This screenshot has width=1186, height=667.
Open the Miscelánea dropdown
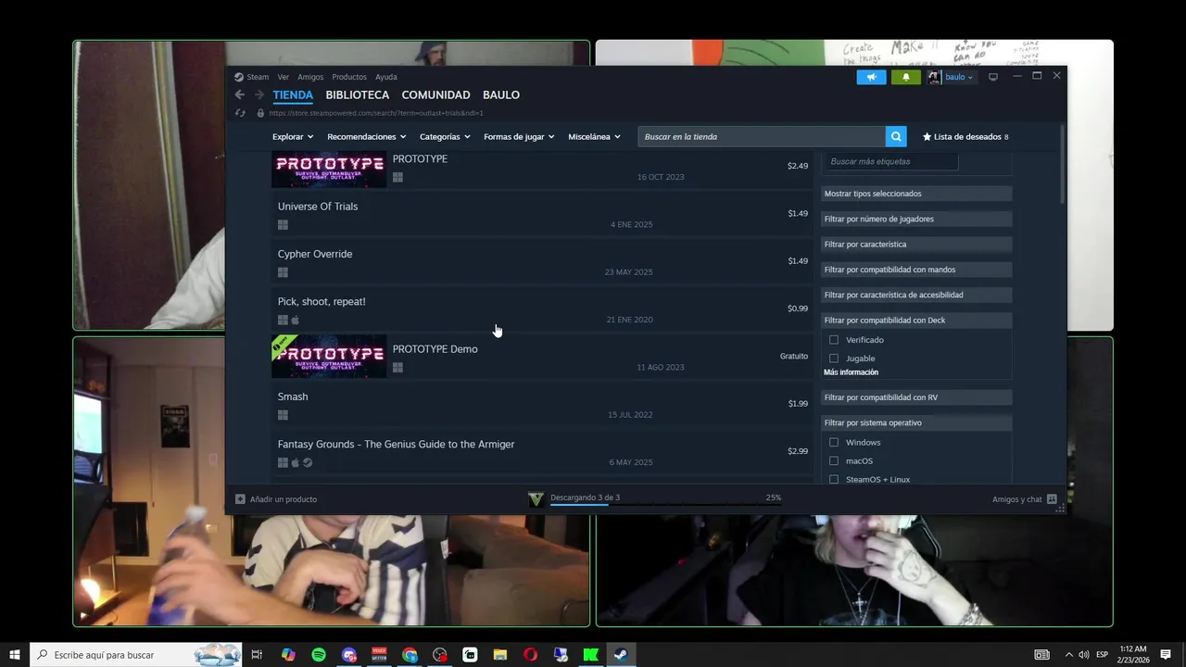(x=594, y=136)
